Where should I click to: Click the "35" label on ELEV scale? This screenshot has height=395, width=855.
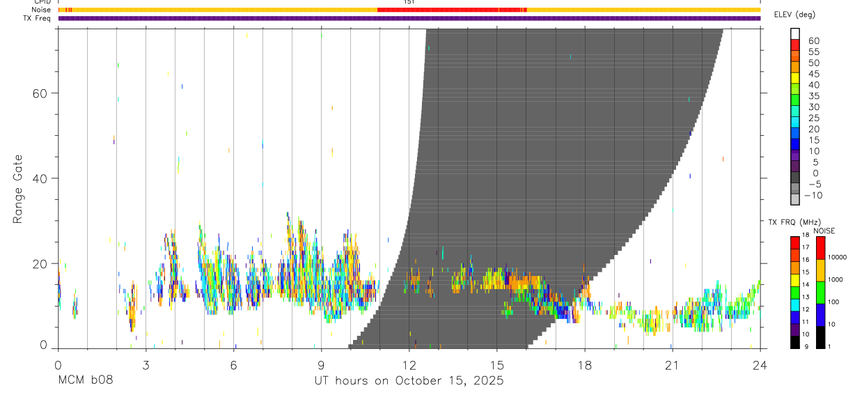click(x=813, y=95)
